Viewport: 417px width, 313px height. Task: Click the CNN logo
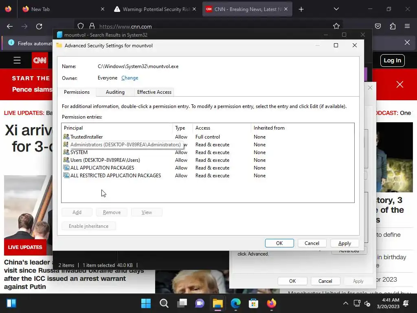coord(40,60)
